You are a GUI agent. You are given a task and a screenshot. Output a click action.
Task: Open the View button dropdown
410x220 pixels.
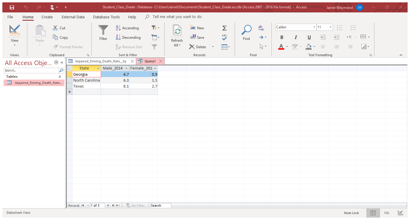click(x=15, y=45)
